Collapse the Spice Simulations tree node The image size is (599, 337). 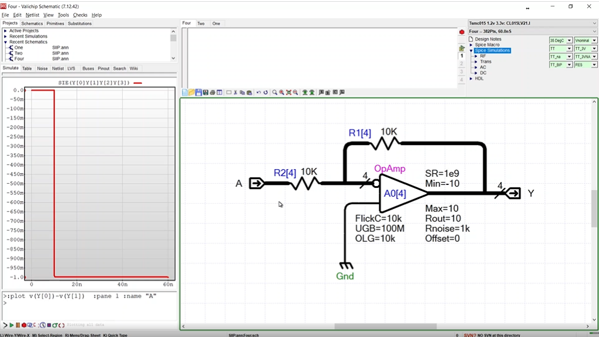471,50
